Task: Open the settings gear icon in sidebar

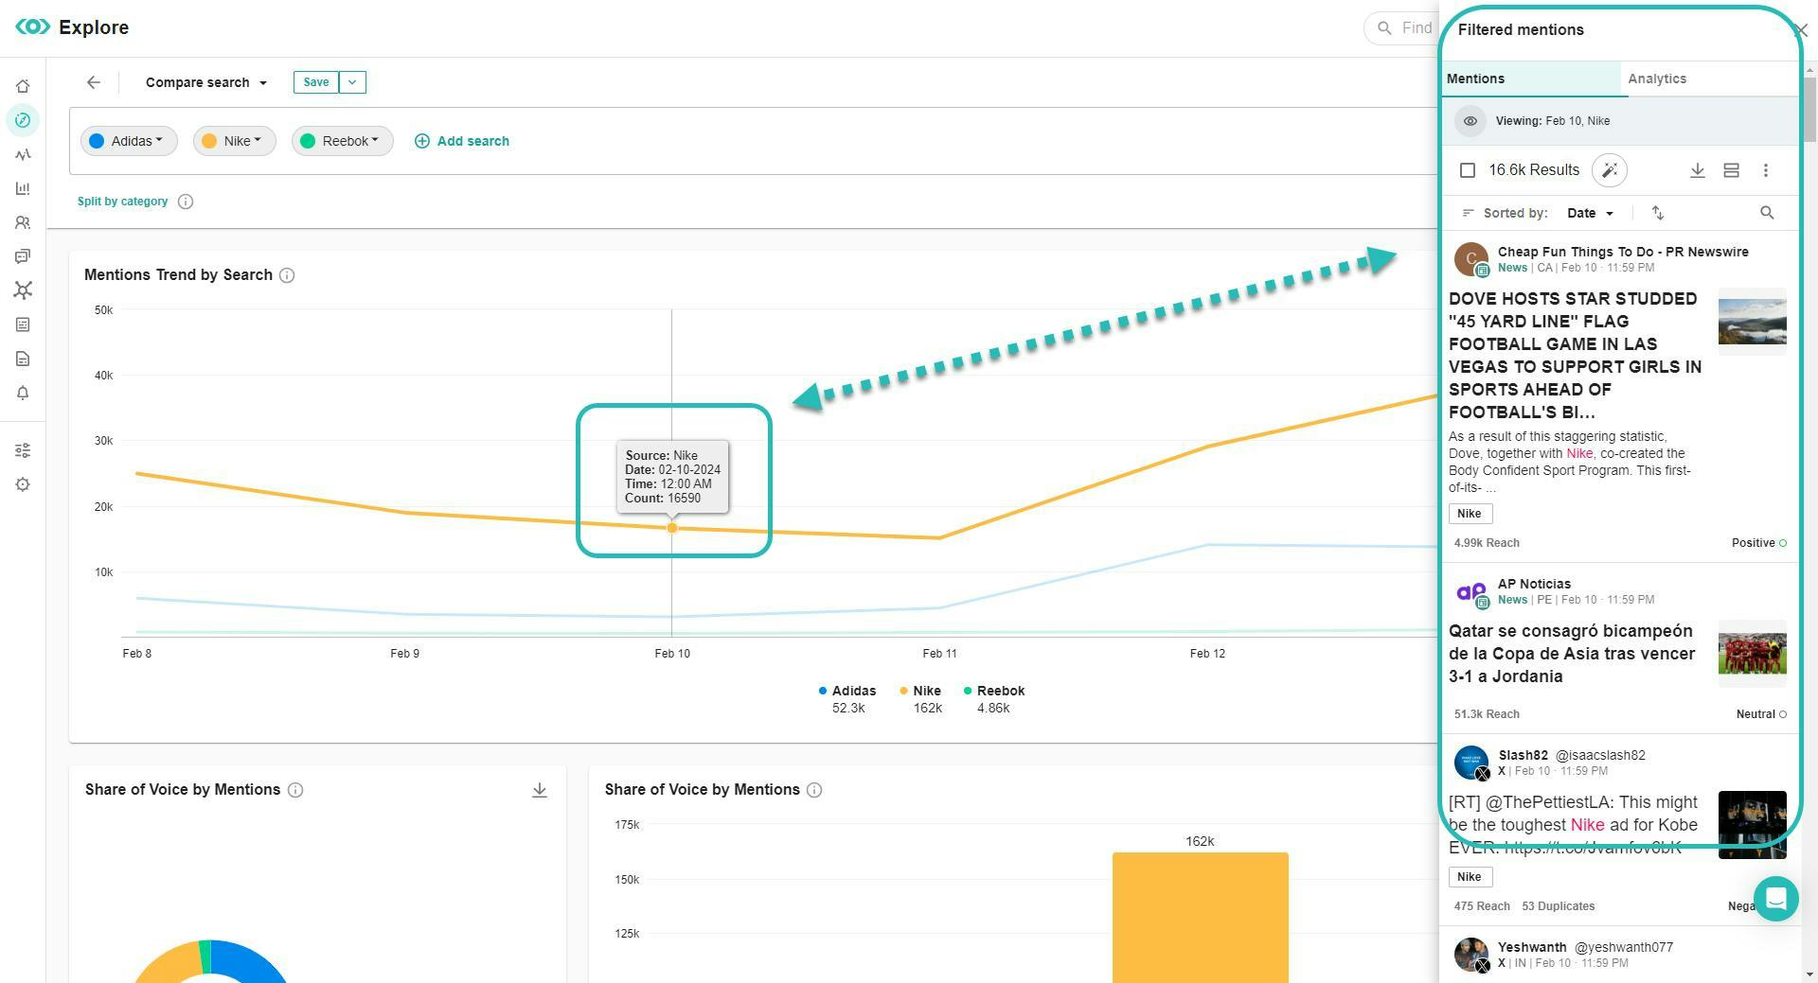Action: click(23, 484)
